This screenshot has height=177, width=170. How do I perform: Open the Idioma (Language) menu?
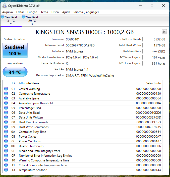(86, 12)
